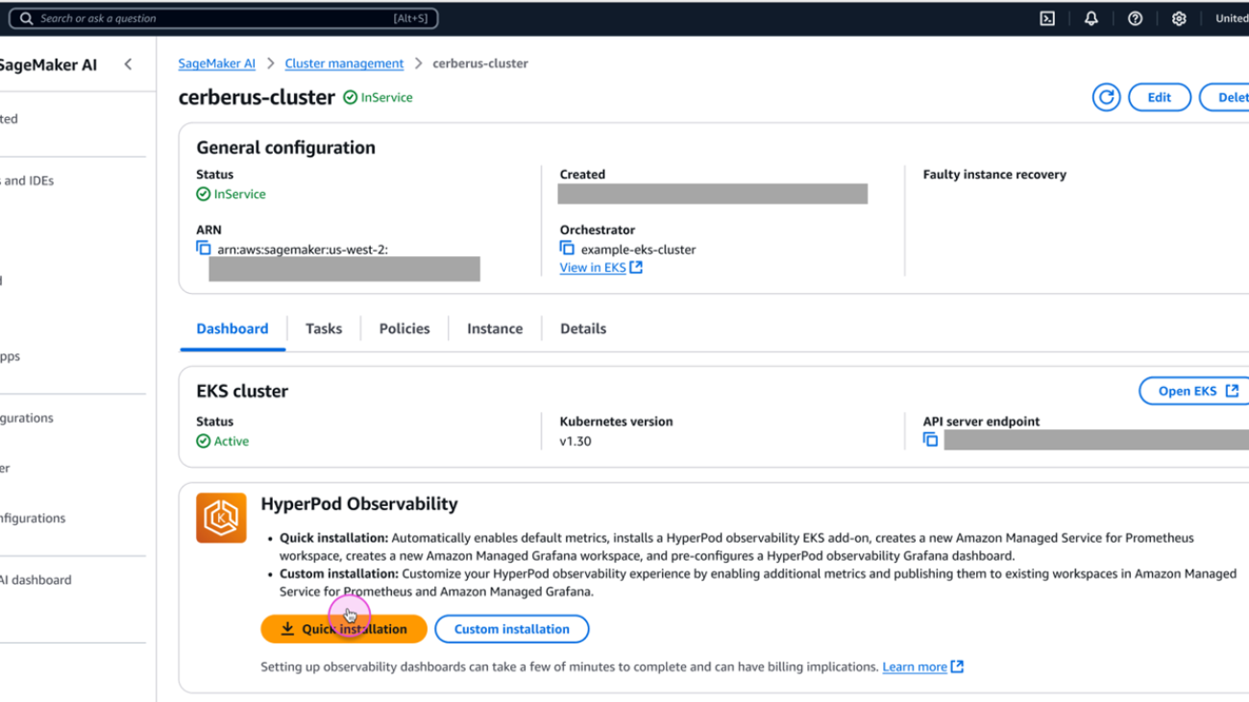
Task: Choose Custom installation
Action: coord(512,629)
